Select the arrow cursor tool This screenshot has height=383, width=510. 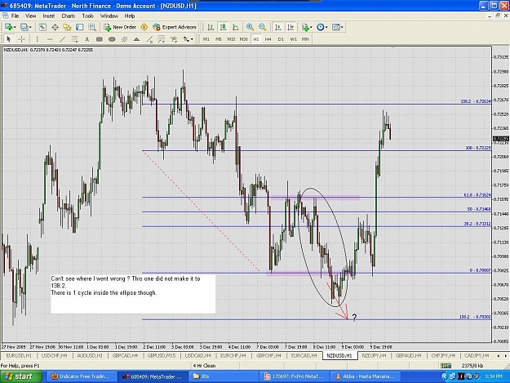pos(9,39)
